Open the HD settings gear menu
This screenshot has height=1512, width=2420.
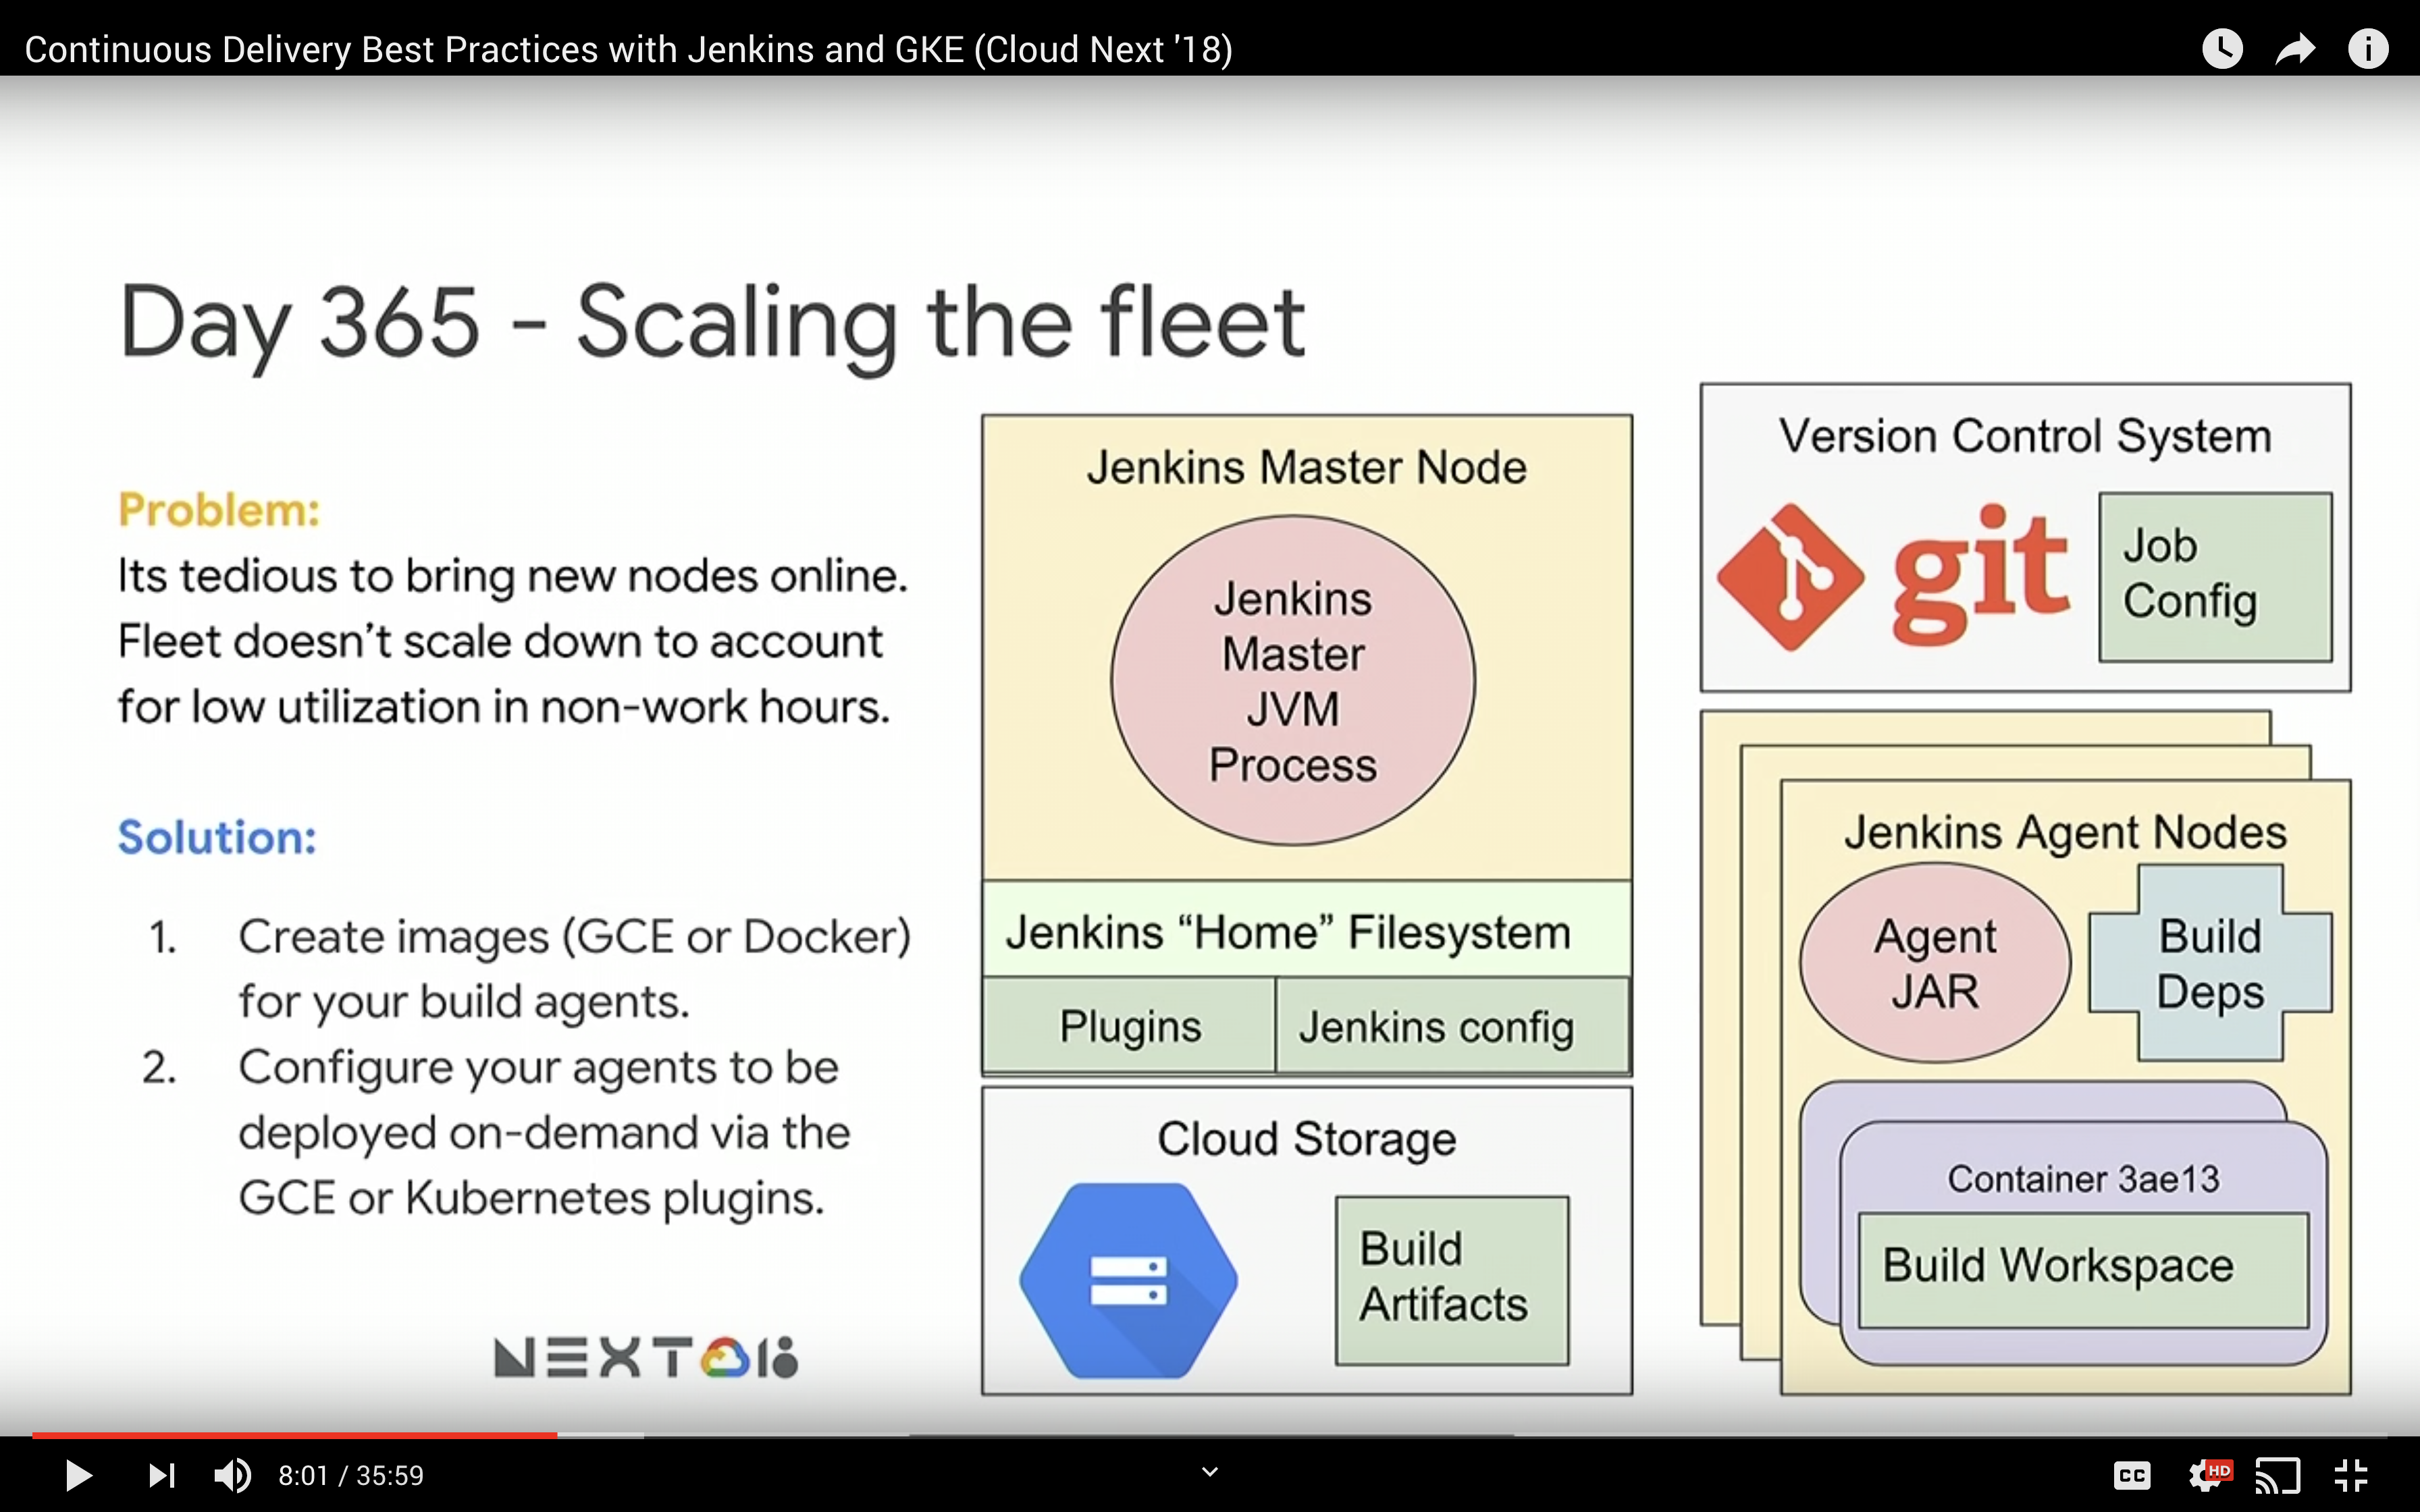2209,1475
